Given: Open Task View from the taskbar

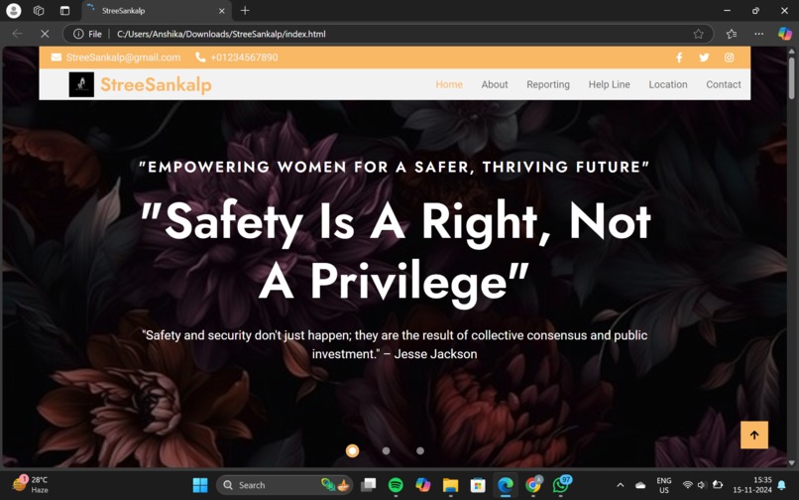Looking at the screenshot, I should pyautogui.click(x=368, y=485).
